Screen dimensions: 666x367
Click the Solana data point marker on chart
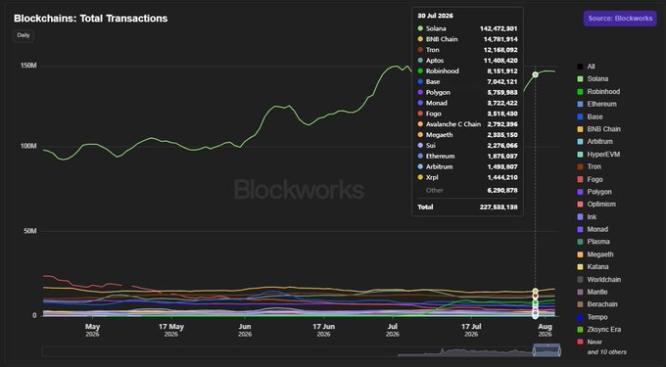click(535, 74)
